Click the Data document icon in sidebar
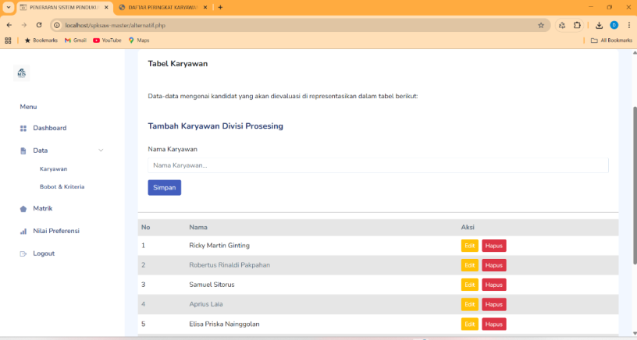 point(23,151)
